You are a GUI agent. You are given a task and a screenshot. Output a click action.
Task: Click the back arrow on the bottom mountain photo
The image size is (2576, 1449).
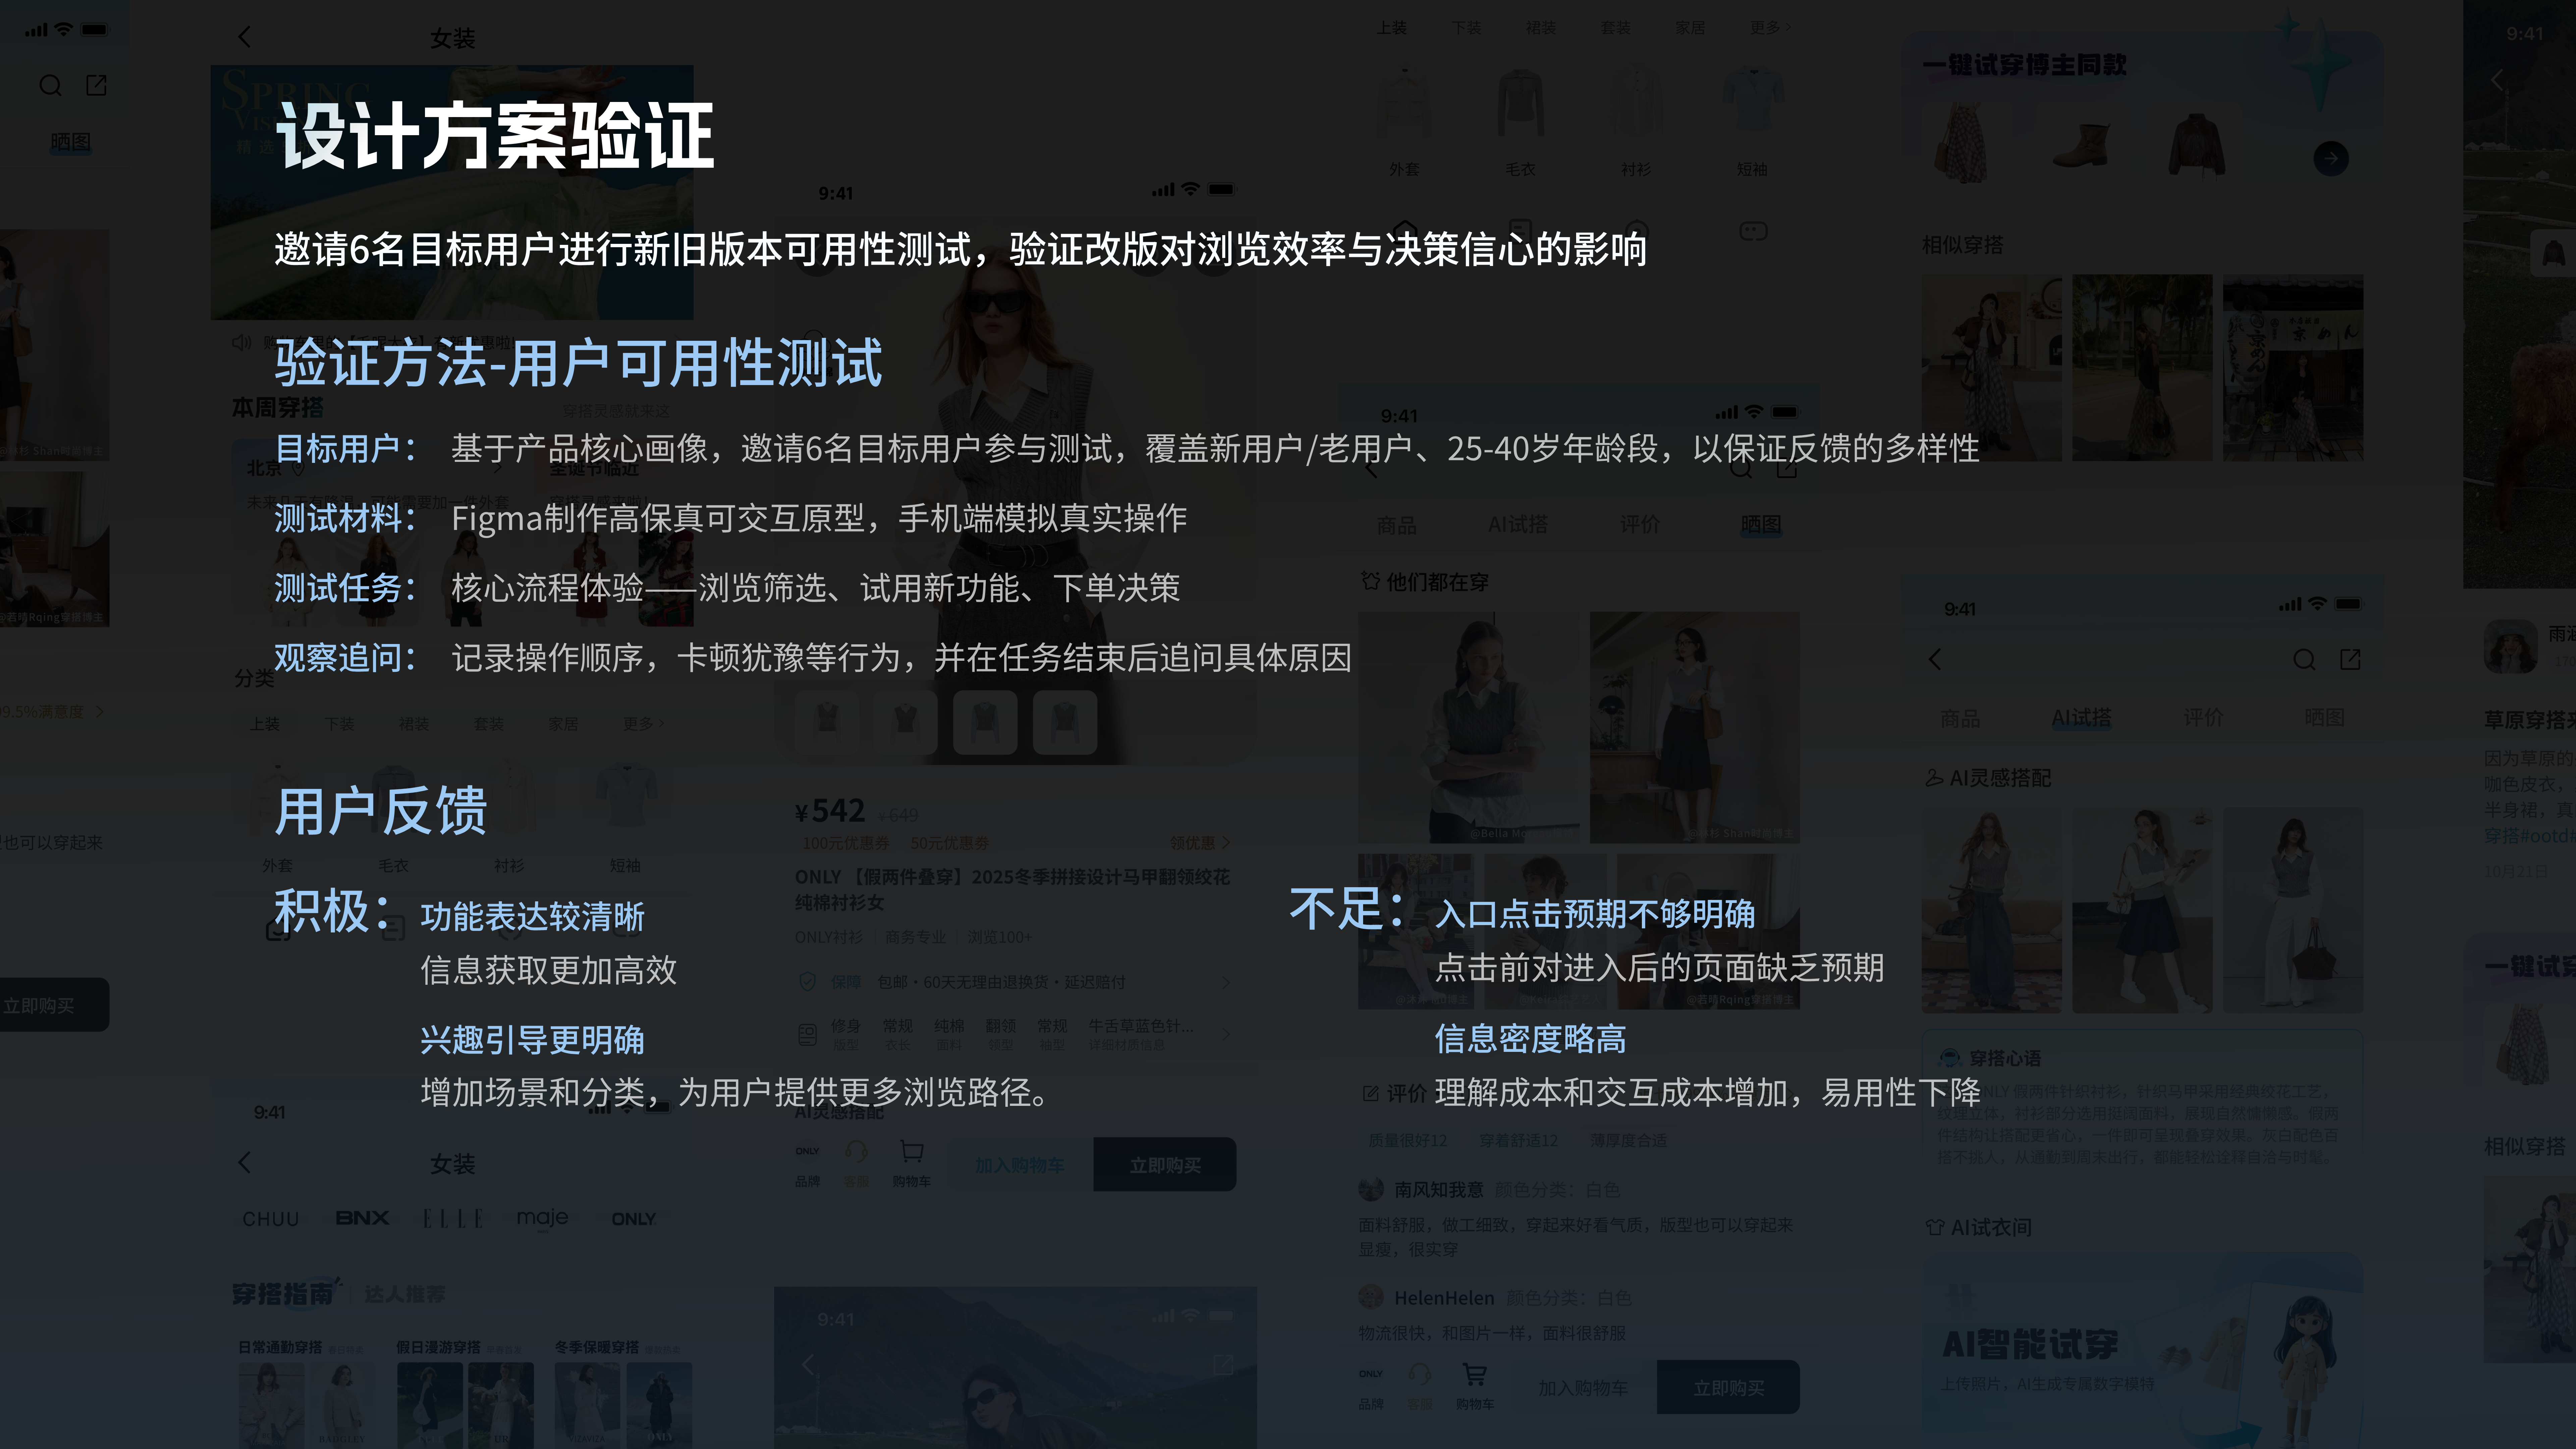pos(808,1365)
